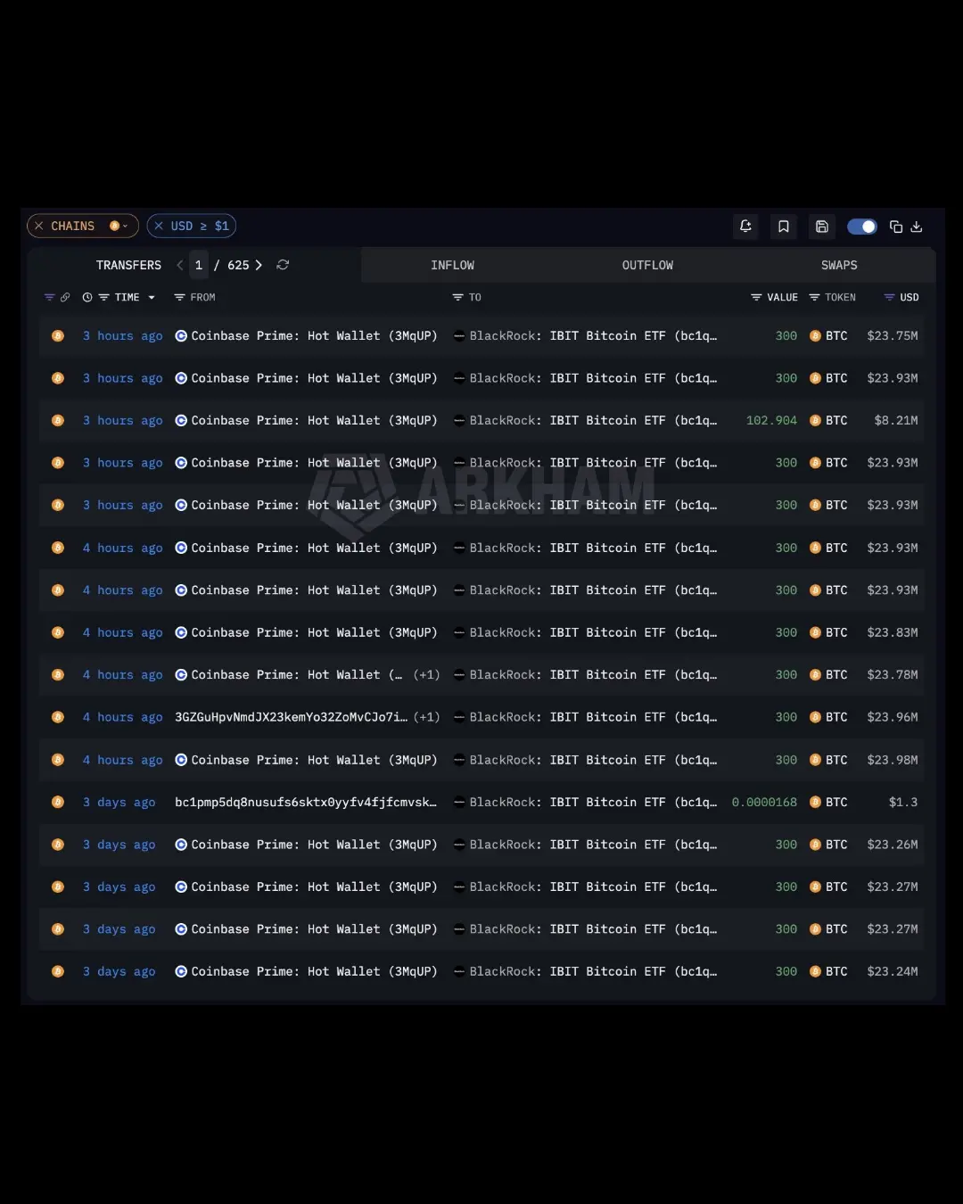Click the bitcoin chain icon in $1.3 row
The image size is (963, 1204).
[58, 802]
